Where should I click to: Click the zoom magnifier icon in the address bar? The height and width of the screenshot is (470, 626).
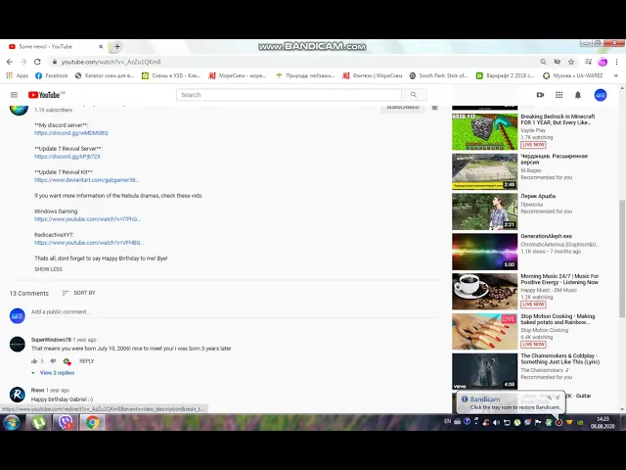[x=543, y=62]
